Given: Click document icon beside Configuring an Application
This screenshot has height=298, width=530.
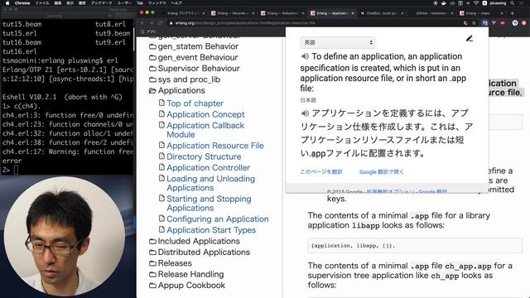Looking at the screenshot, I should click(161, 219).
